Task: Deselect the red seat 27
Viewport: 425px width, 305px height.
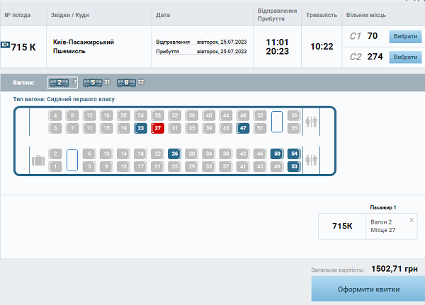Action: [x=158, y=128]
